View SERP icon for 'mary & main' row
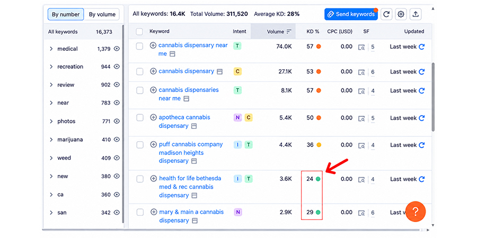The width and height of the screenshot is (477, 238). click(x=361, y=213)
